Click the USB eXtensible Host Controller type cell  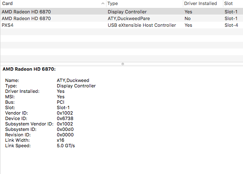pyautogui.click(x=142, y=25)
